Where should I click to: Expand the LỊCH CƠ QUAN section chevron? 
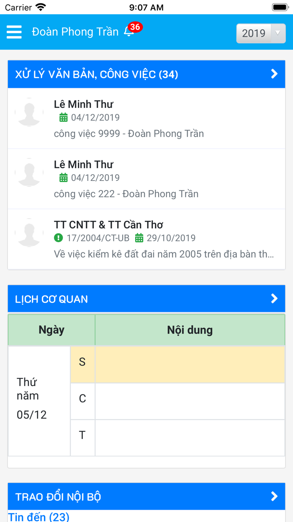point(274,298)
